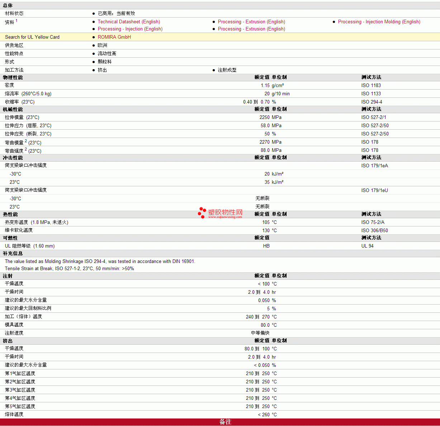
Task: Select the '< 260' melt temperature value
Action: click(x=264, y=415)
